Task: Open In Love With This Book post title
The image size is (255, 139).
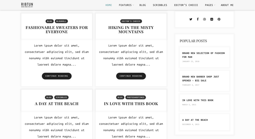Action: coord(131,104)
